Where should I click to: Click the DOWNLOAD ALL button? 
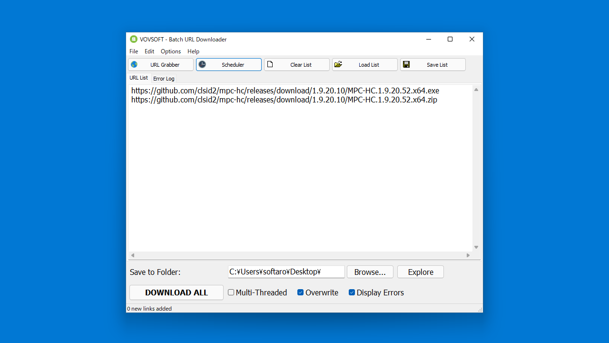[x=177, y=293]
